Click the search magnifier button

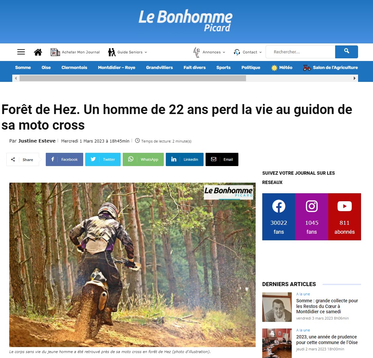346,52
